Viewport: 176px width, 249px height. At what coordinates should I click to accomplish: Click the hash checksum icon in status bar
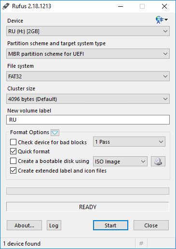click(141, 243)
